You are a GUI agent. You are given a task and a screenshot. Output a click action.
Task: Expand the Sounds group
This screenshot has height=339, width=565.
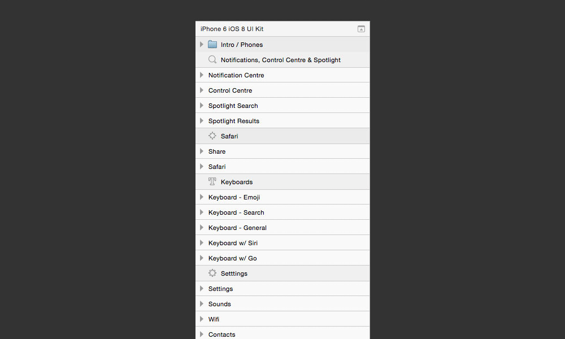click(x=202, y=303)
